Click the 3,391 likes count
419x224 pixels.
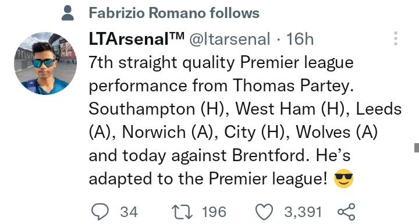click(x=303, y=212)
